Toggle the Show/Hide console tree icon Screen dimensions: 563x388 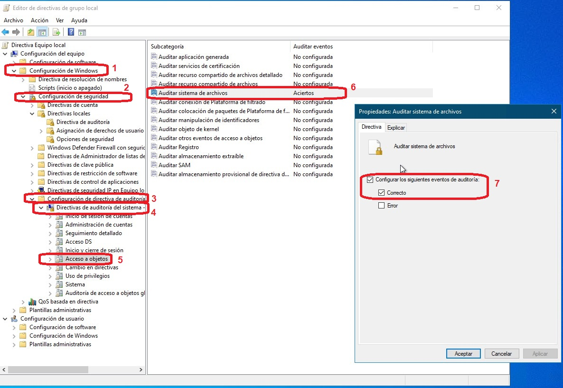42,32
